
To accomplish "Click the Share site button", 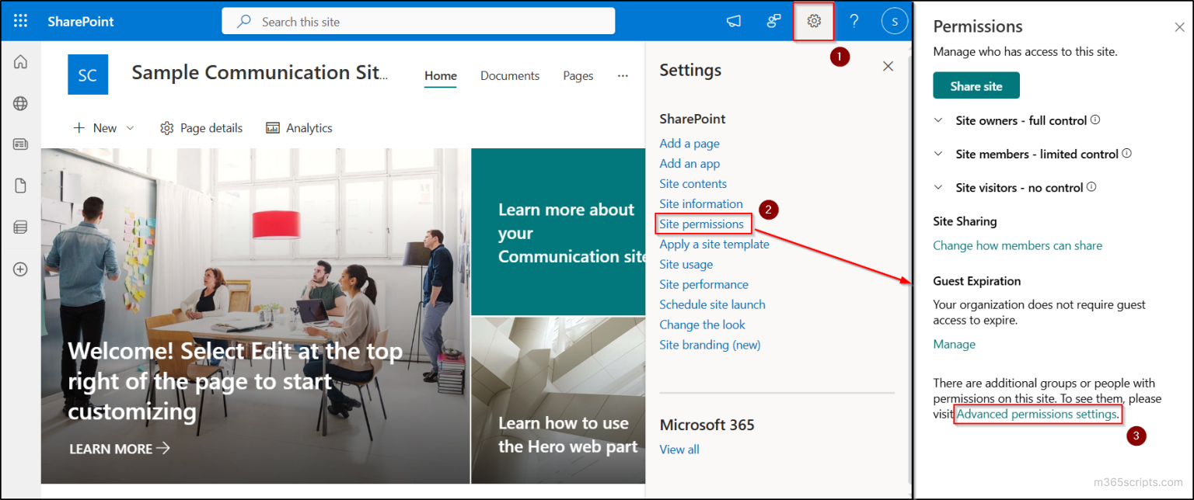I will [976, 85].
